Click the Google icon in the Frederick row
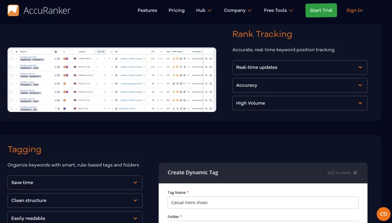Screen dimensions: 392x223 59,75
